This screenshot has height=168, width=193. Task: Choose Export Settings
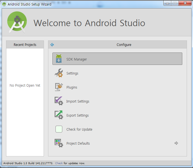117,115
